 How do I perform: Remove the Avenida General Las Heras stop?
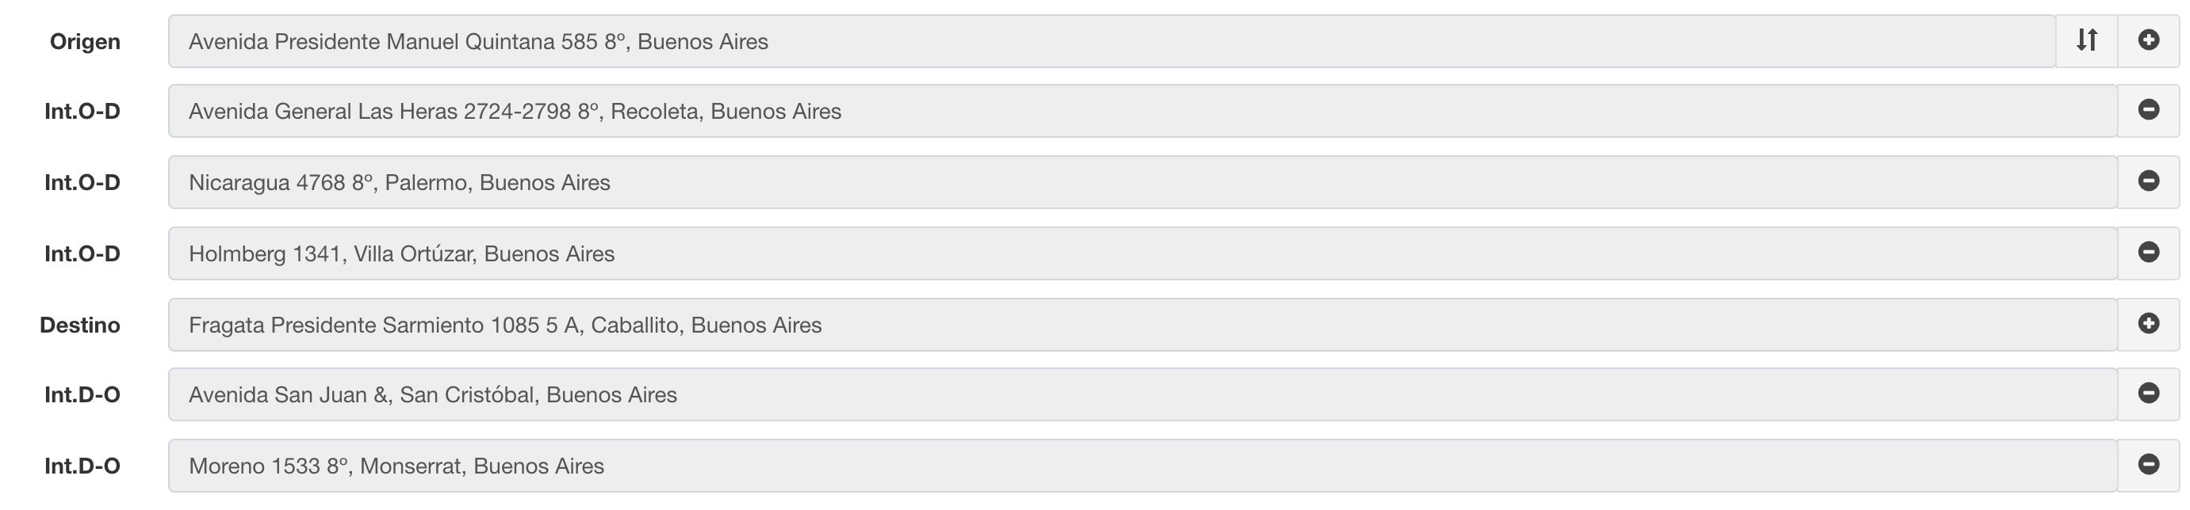pyautogui.click(x=2148, y=110)
